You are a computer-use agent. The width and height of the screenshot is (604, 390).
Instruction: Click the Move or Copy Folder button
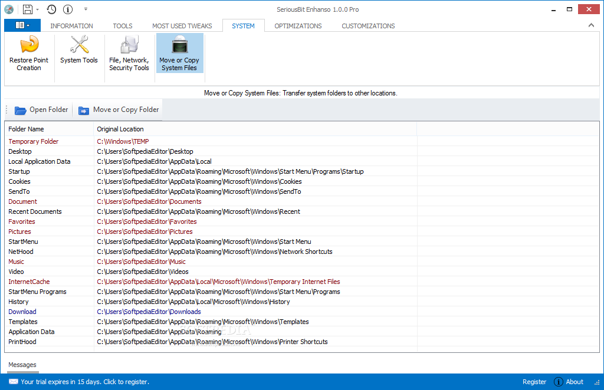point(119,110)
